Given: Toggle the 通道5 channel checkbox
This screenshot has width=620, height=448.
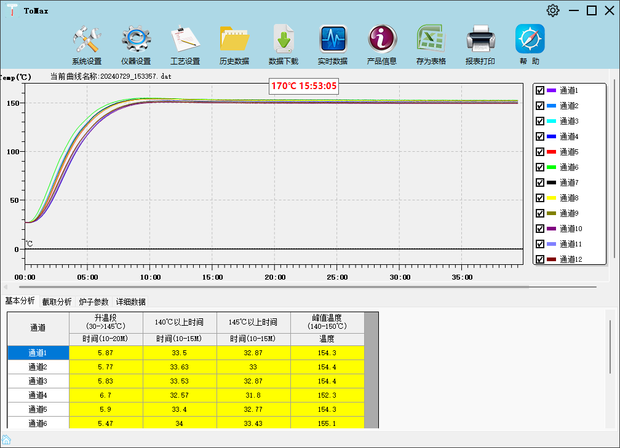Looking at the screenshot, I should (x=540, y=152).
